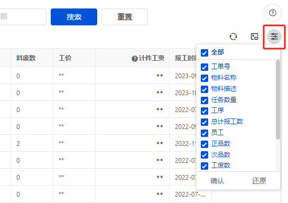
Task: Toggle the 员工 column checkbox
Action: point(205,133)
